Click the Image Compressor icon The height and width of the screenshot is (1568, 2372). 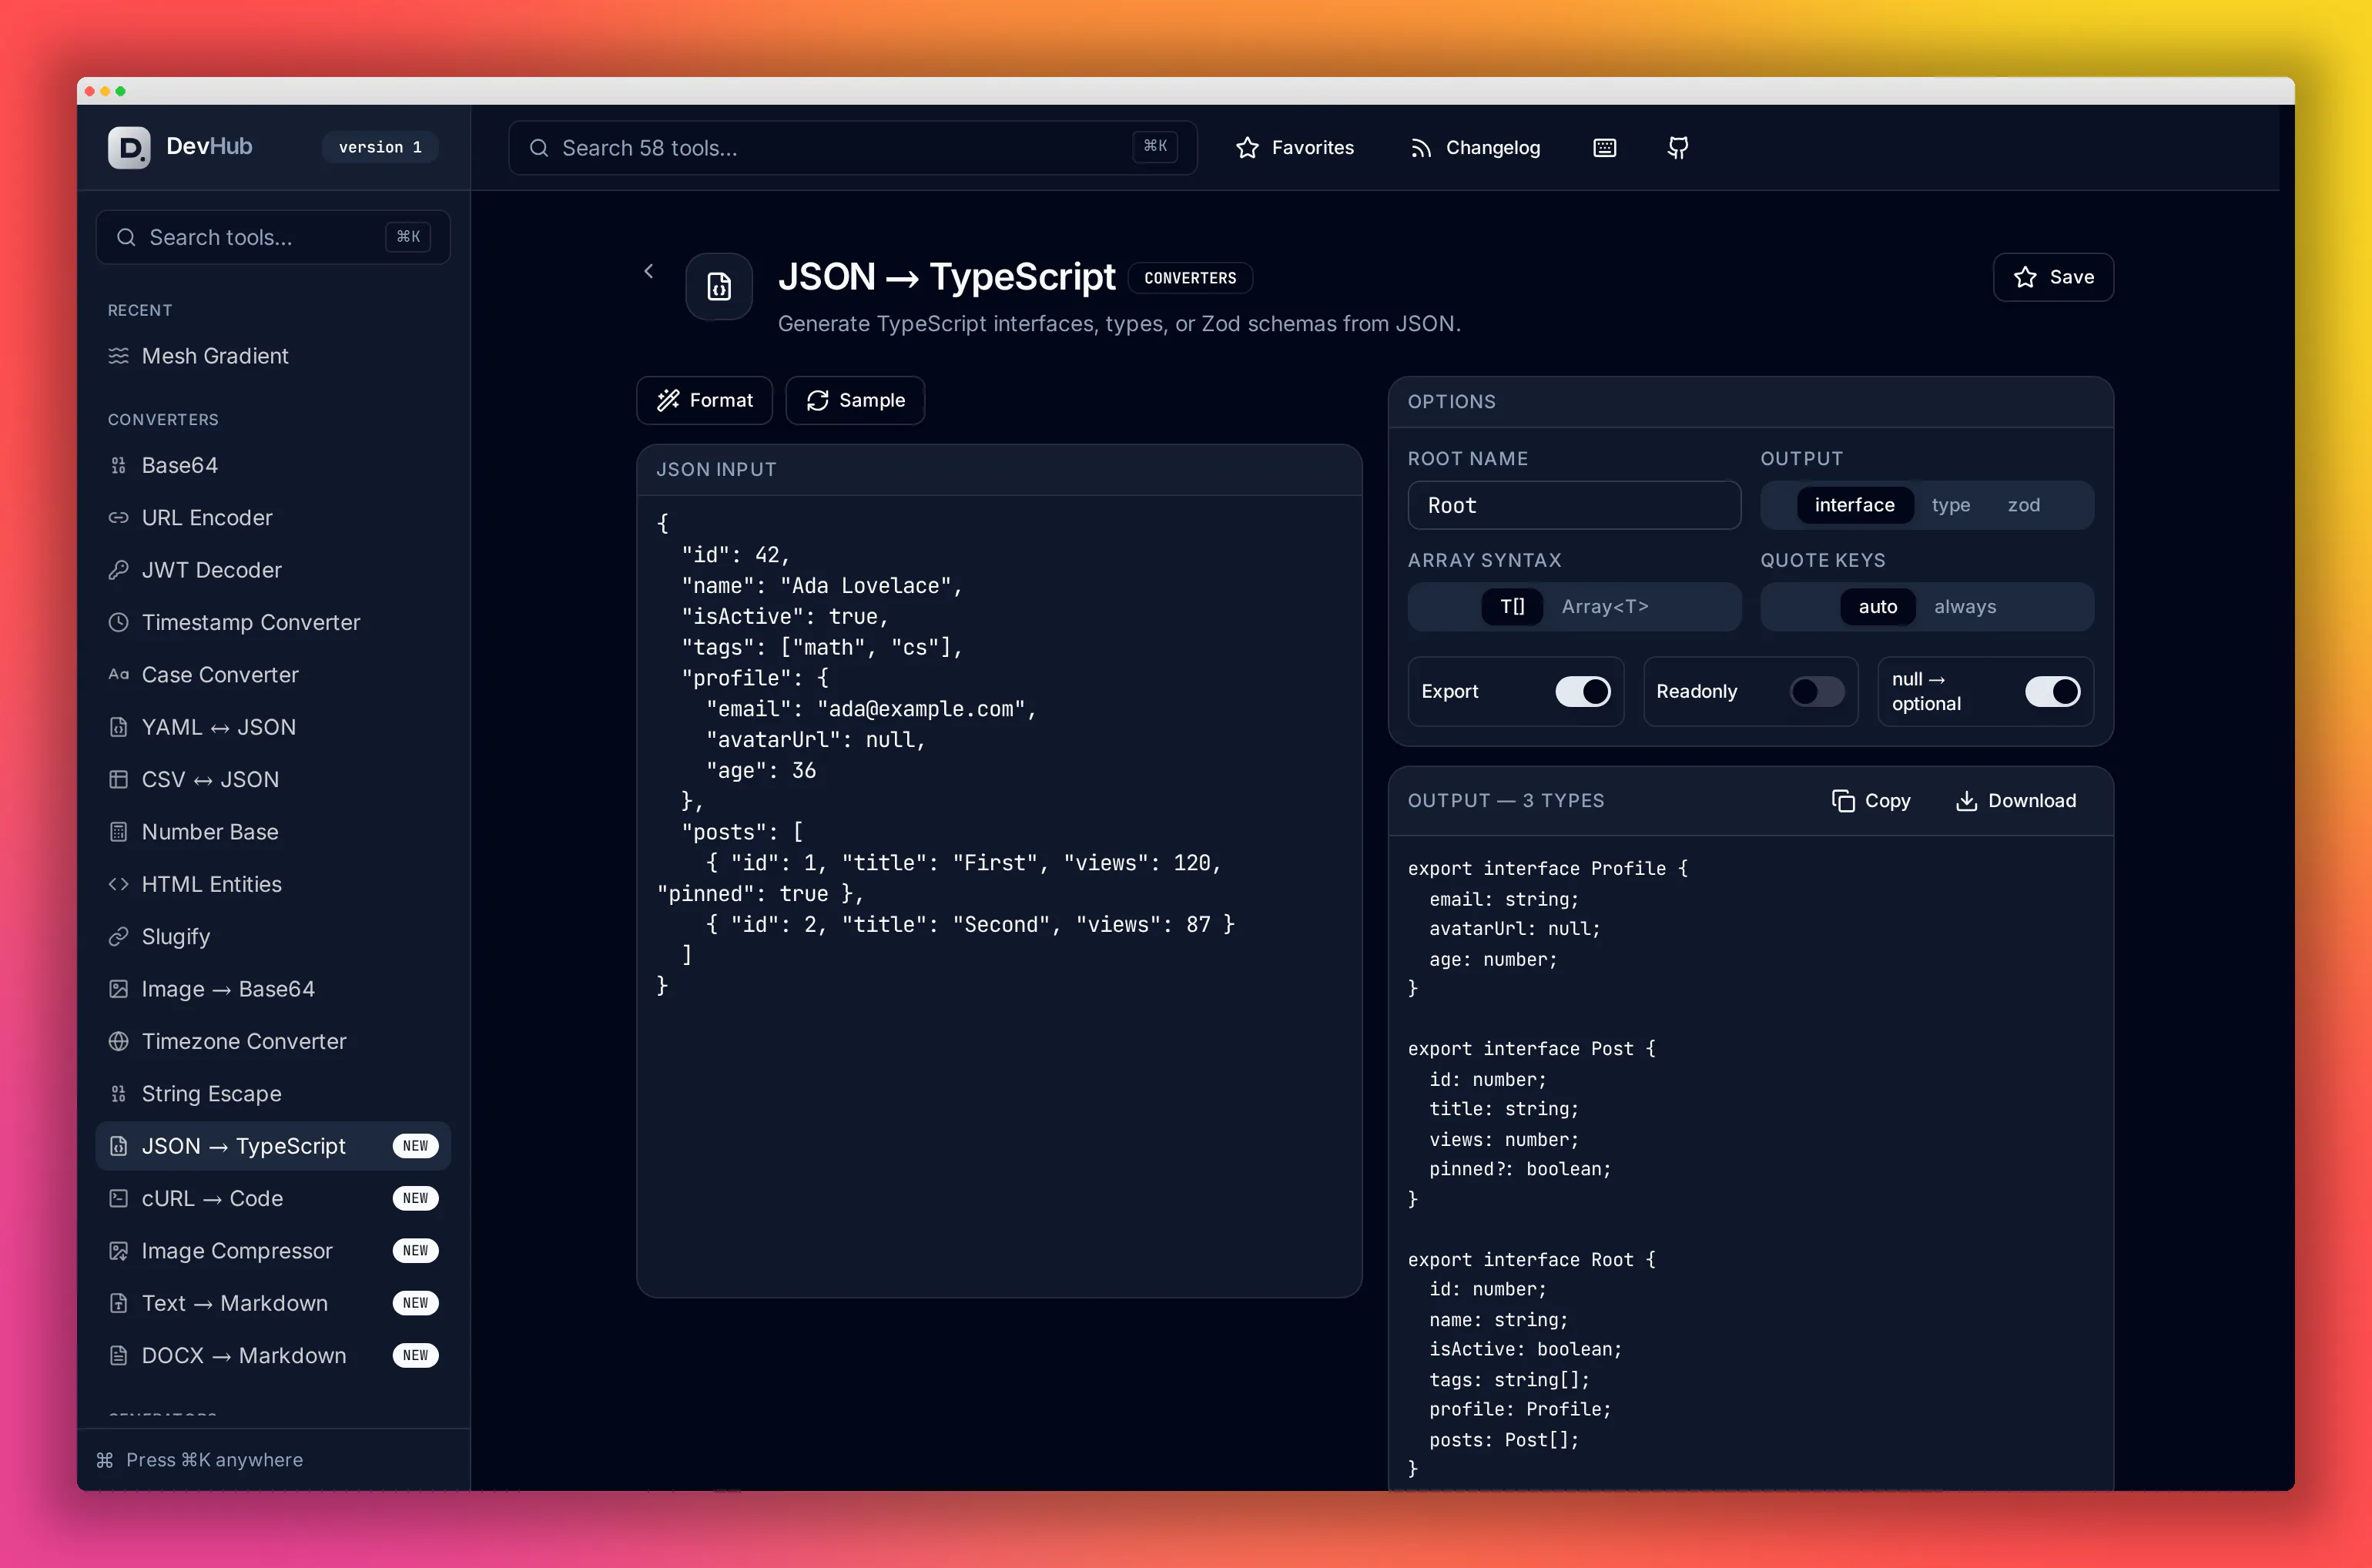118,1250
